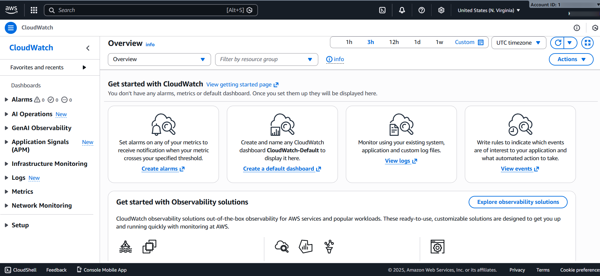Click Explore observability solutions button
Screen dimensions: 600x276
click(x=518, y=202)
